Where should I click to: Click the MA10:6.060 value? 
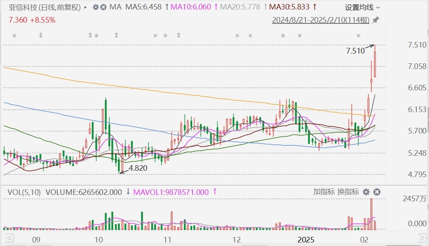tap(191, 7)
